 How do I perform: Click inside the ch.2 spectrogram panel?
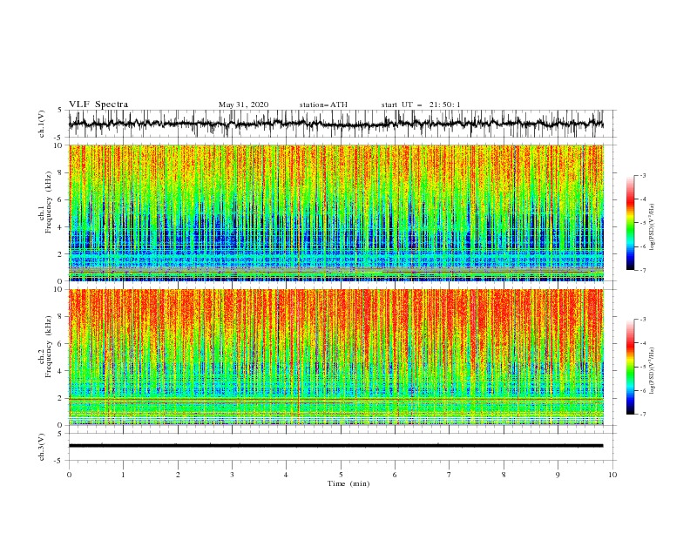pyautogui.click(x=336, y=357)
